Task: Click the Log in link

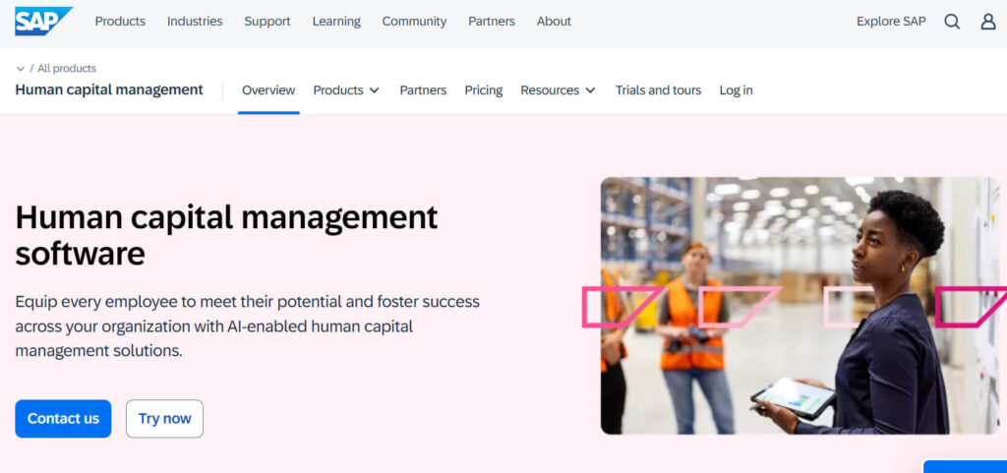Action: click(736, 90)
